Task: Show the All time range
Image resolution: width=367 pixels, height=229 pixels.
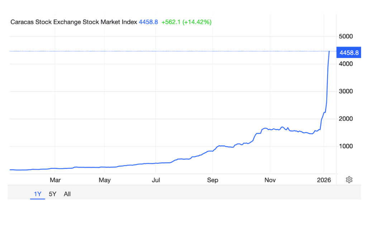Action: pyautogui.click(x=67, y=194)
